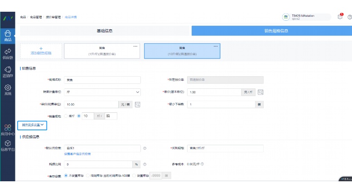Open the 商品 section in sidebar
The image size is (352, 193).
8,36
